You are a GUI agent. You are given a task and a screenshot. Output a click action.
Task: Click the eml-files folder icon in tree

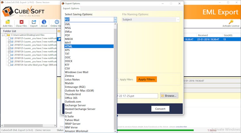coord(9,35)
